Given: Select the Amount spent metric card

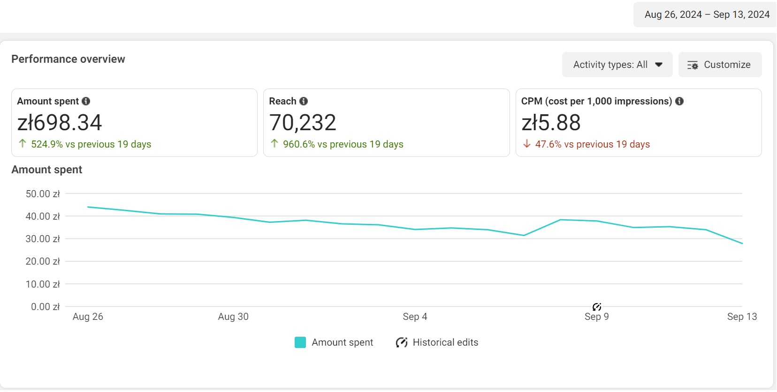Looking at the screenshot, I should [134, 123].
